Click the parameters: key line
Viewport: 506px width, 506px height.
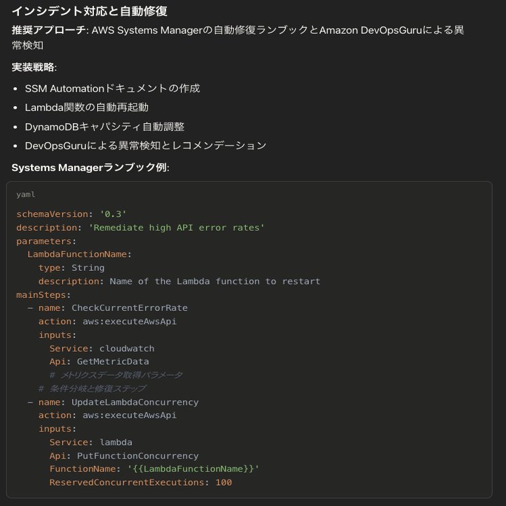coord(46,241)
